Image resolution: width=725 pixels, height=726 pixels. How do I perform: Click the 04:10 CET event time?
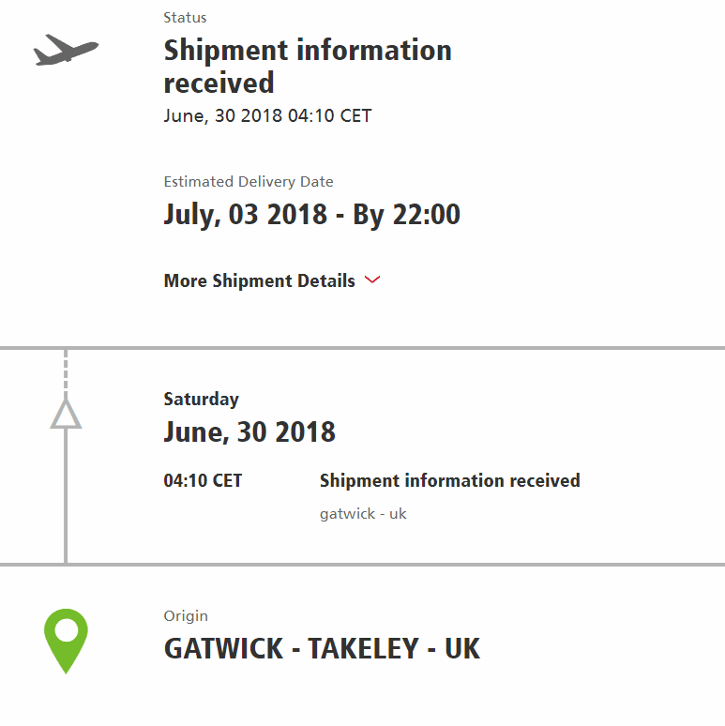click(x=203, y=480)
